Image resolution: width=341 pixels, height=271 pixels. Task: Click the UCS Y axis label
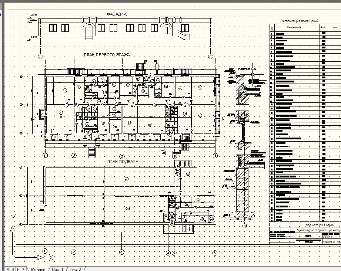pyautogui.click(x=13, y=218)
